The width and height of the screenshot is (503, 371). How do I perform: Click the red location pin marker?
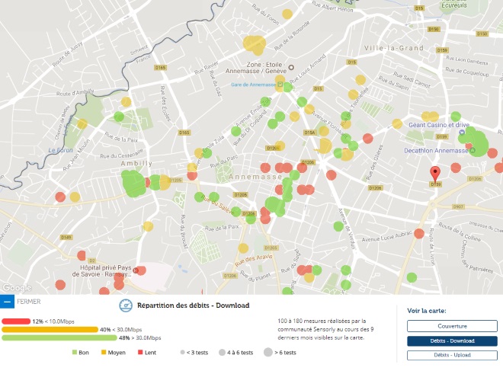point(435,173)
